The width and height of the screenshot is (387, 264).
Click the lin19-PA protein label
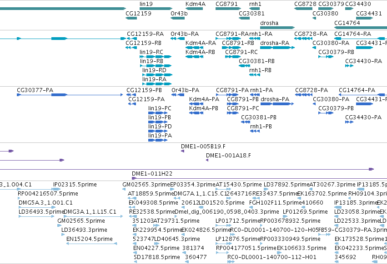(x=160, y=136)
